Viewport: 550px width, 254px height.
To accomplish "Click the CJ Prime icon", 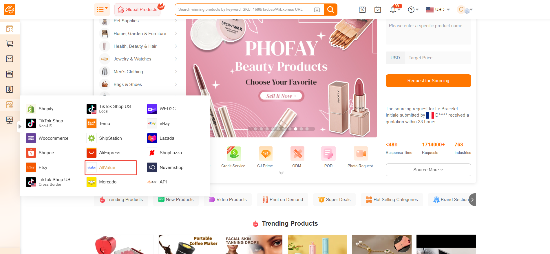I will point(265,154).
